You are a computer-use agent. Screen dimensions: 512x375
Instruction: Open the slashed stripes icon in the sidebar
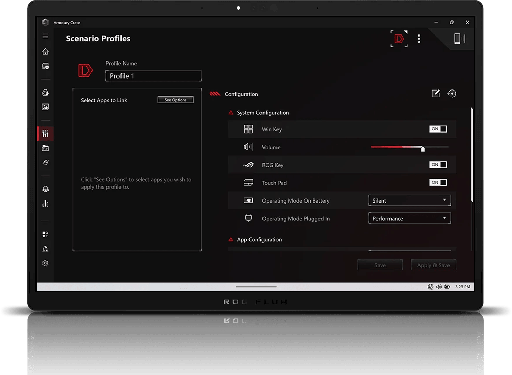tap(45, 163)
